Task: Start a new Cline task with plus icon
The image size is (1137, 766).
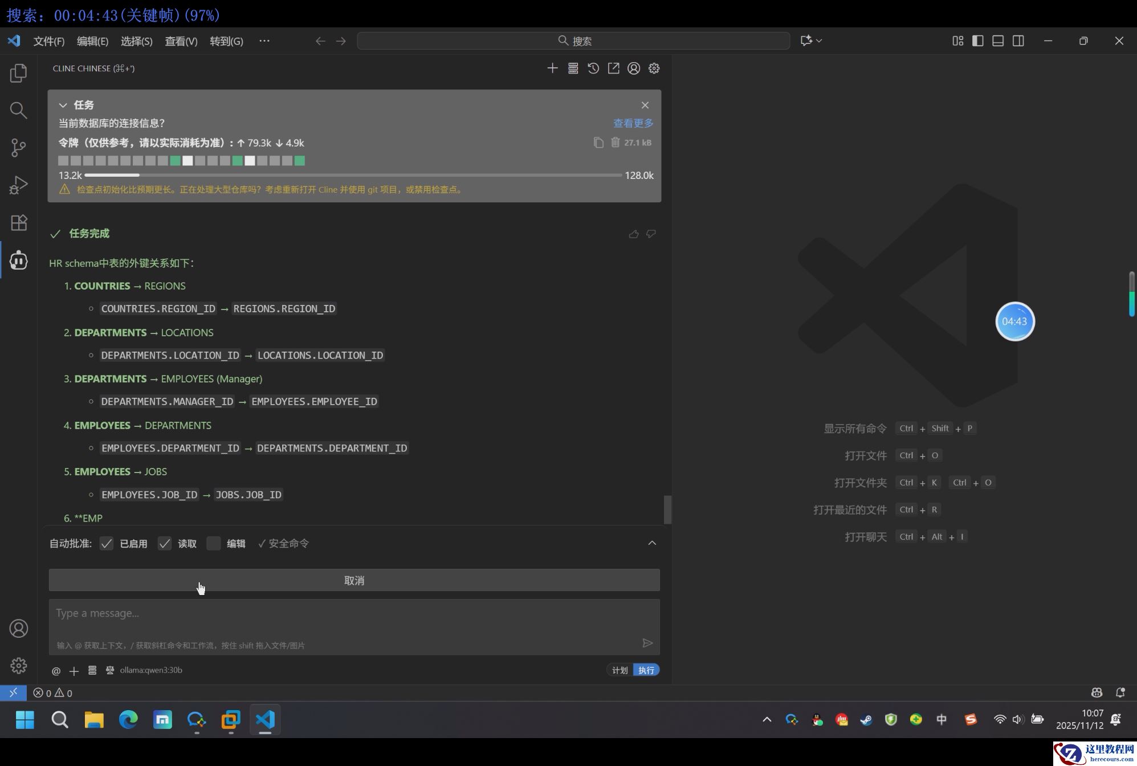Action: tap(552, 68)
